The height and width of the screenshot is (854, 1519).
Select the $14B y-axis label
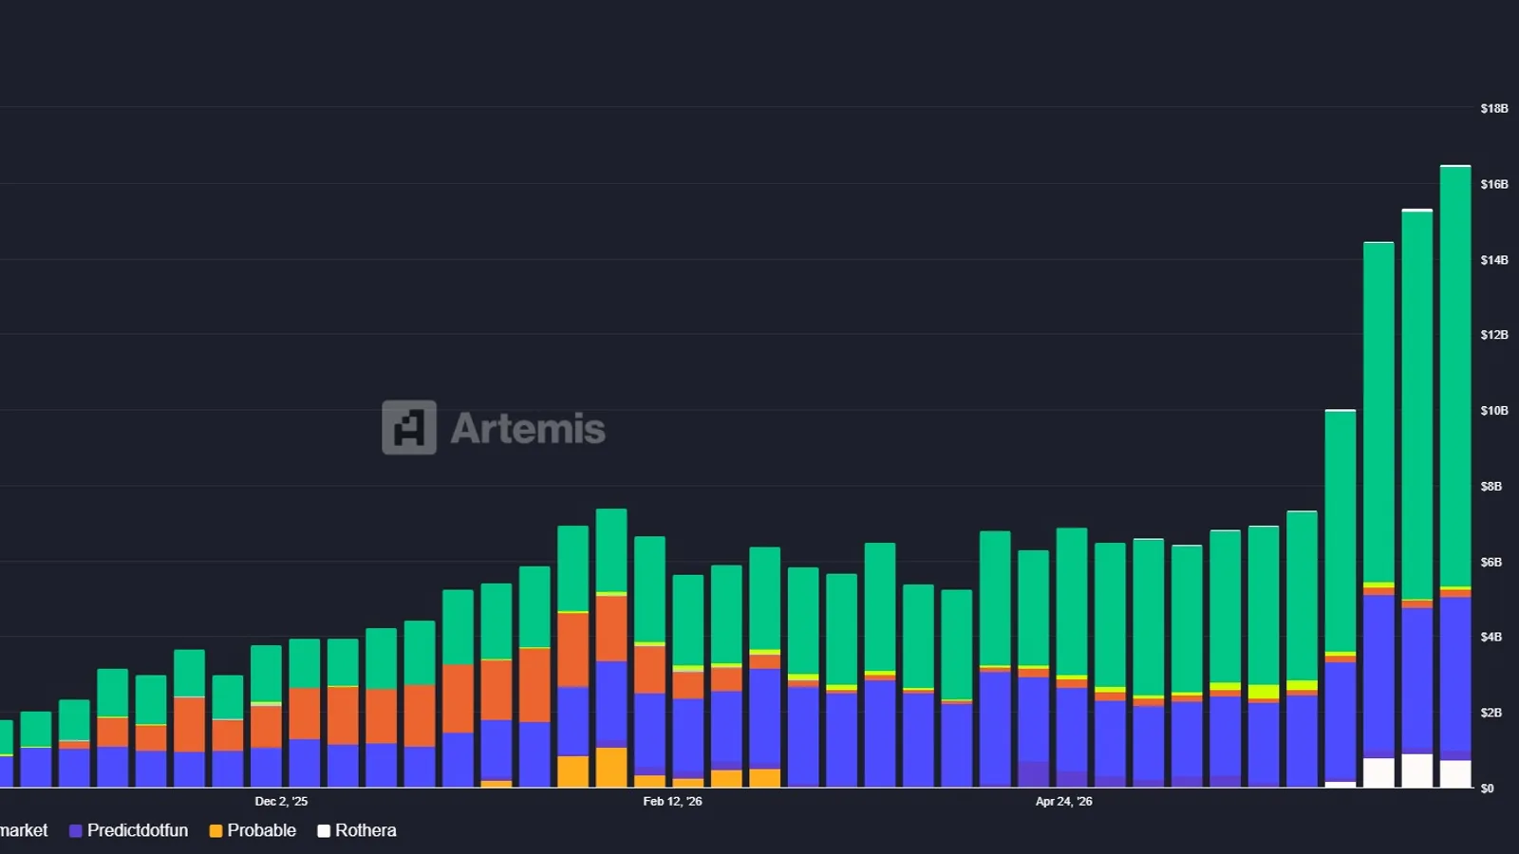[x=1494, y=260]
